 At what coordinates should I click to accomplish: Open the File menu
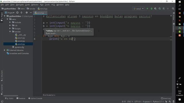point(2,5)
